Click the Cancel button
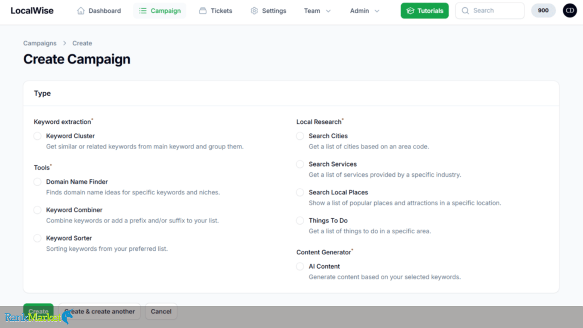This screenshot has height=328, width=583. coord(161,311)
